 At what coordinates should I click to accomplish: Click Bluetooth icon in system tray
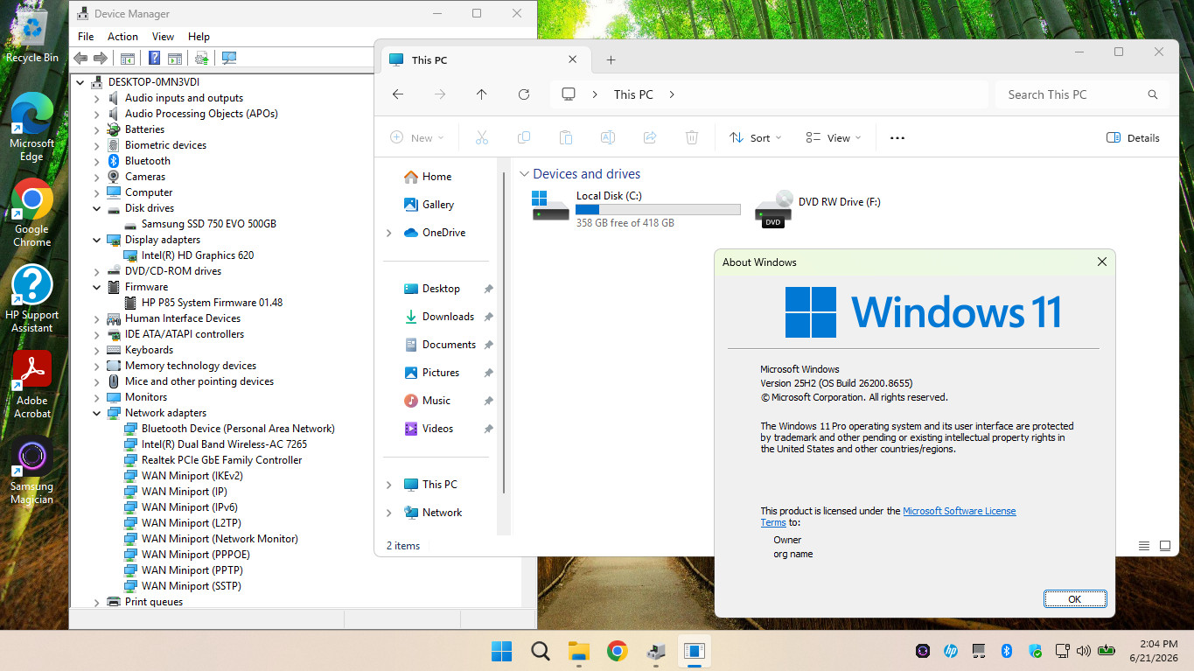point(1007,651)
